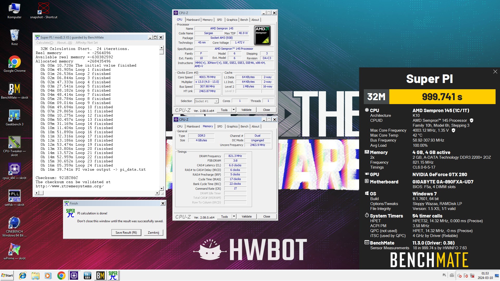Viewport: 500px width, 281px height.
Task: Click the Start button
Action: coord(7,276)
